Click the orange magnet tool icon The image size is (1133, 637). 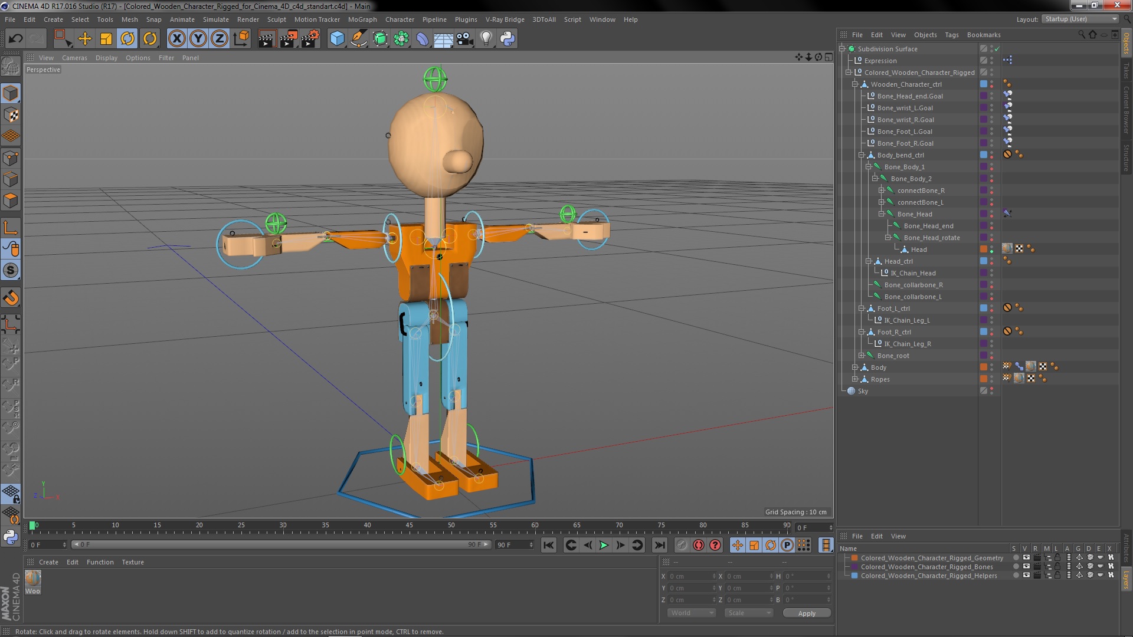11,298
